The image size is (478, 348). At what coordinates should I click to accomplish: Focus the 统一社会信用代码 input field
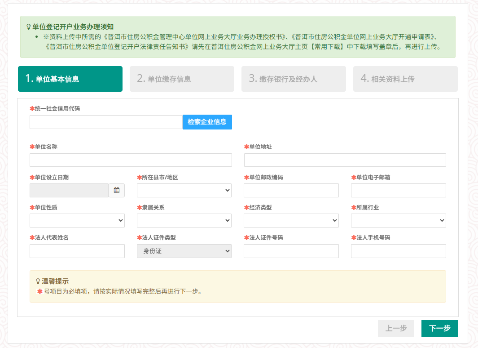point(106,122)
